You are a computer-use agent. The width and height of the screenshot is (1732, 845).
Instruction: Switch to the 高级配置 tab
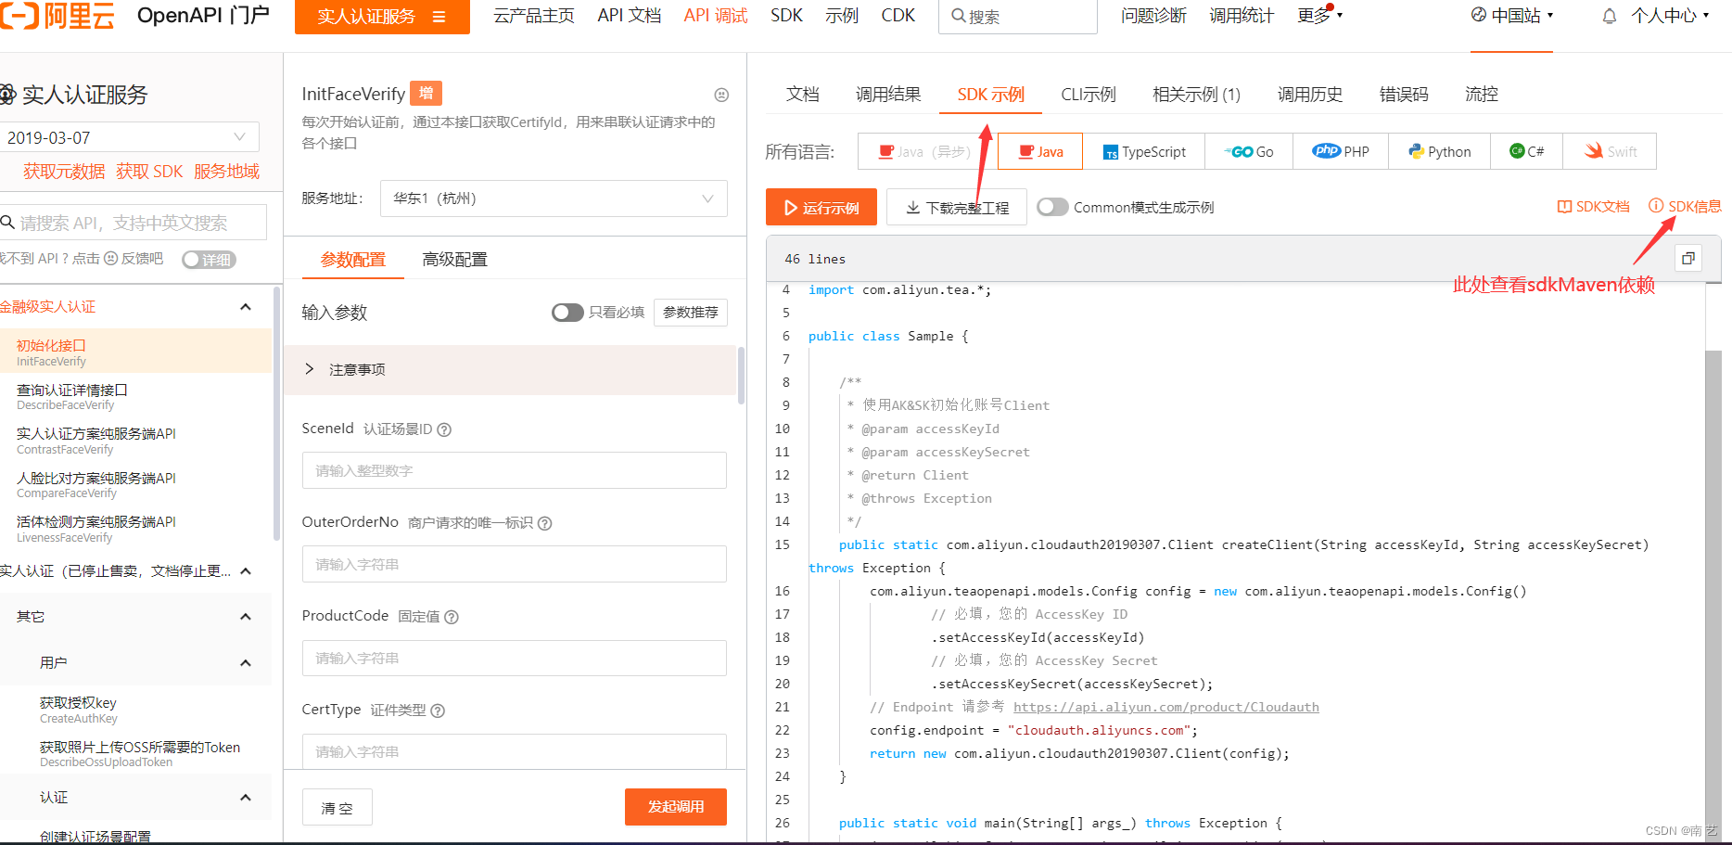454,260
